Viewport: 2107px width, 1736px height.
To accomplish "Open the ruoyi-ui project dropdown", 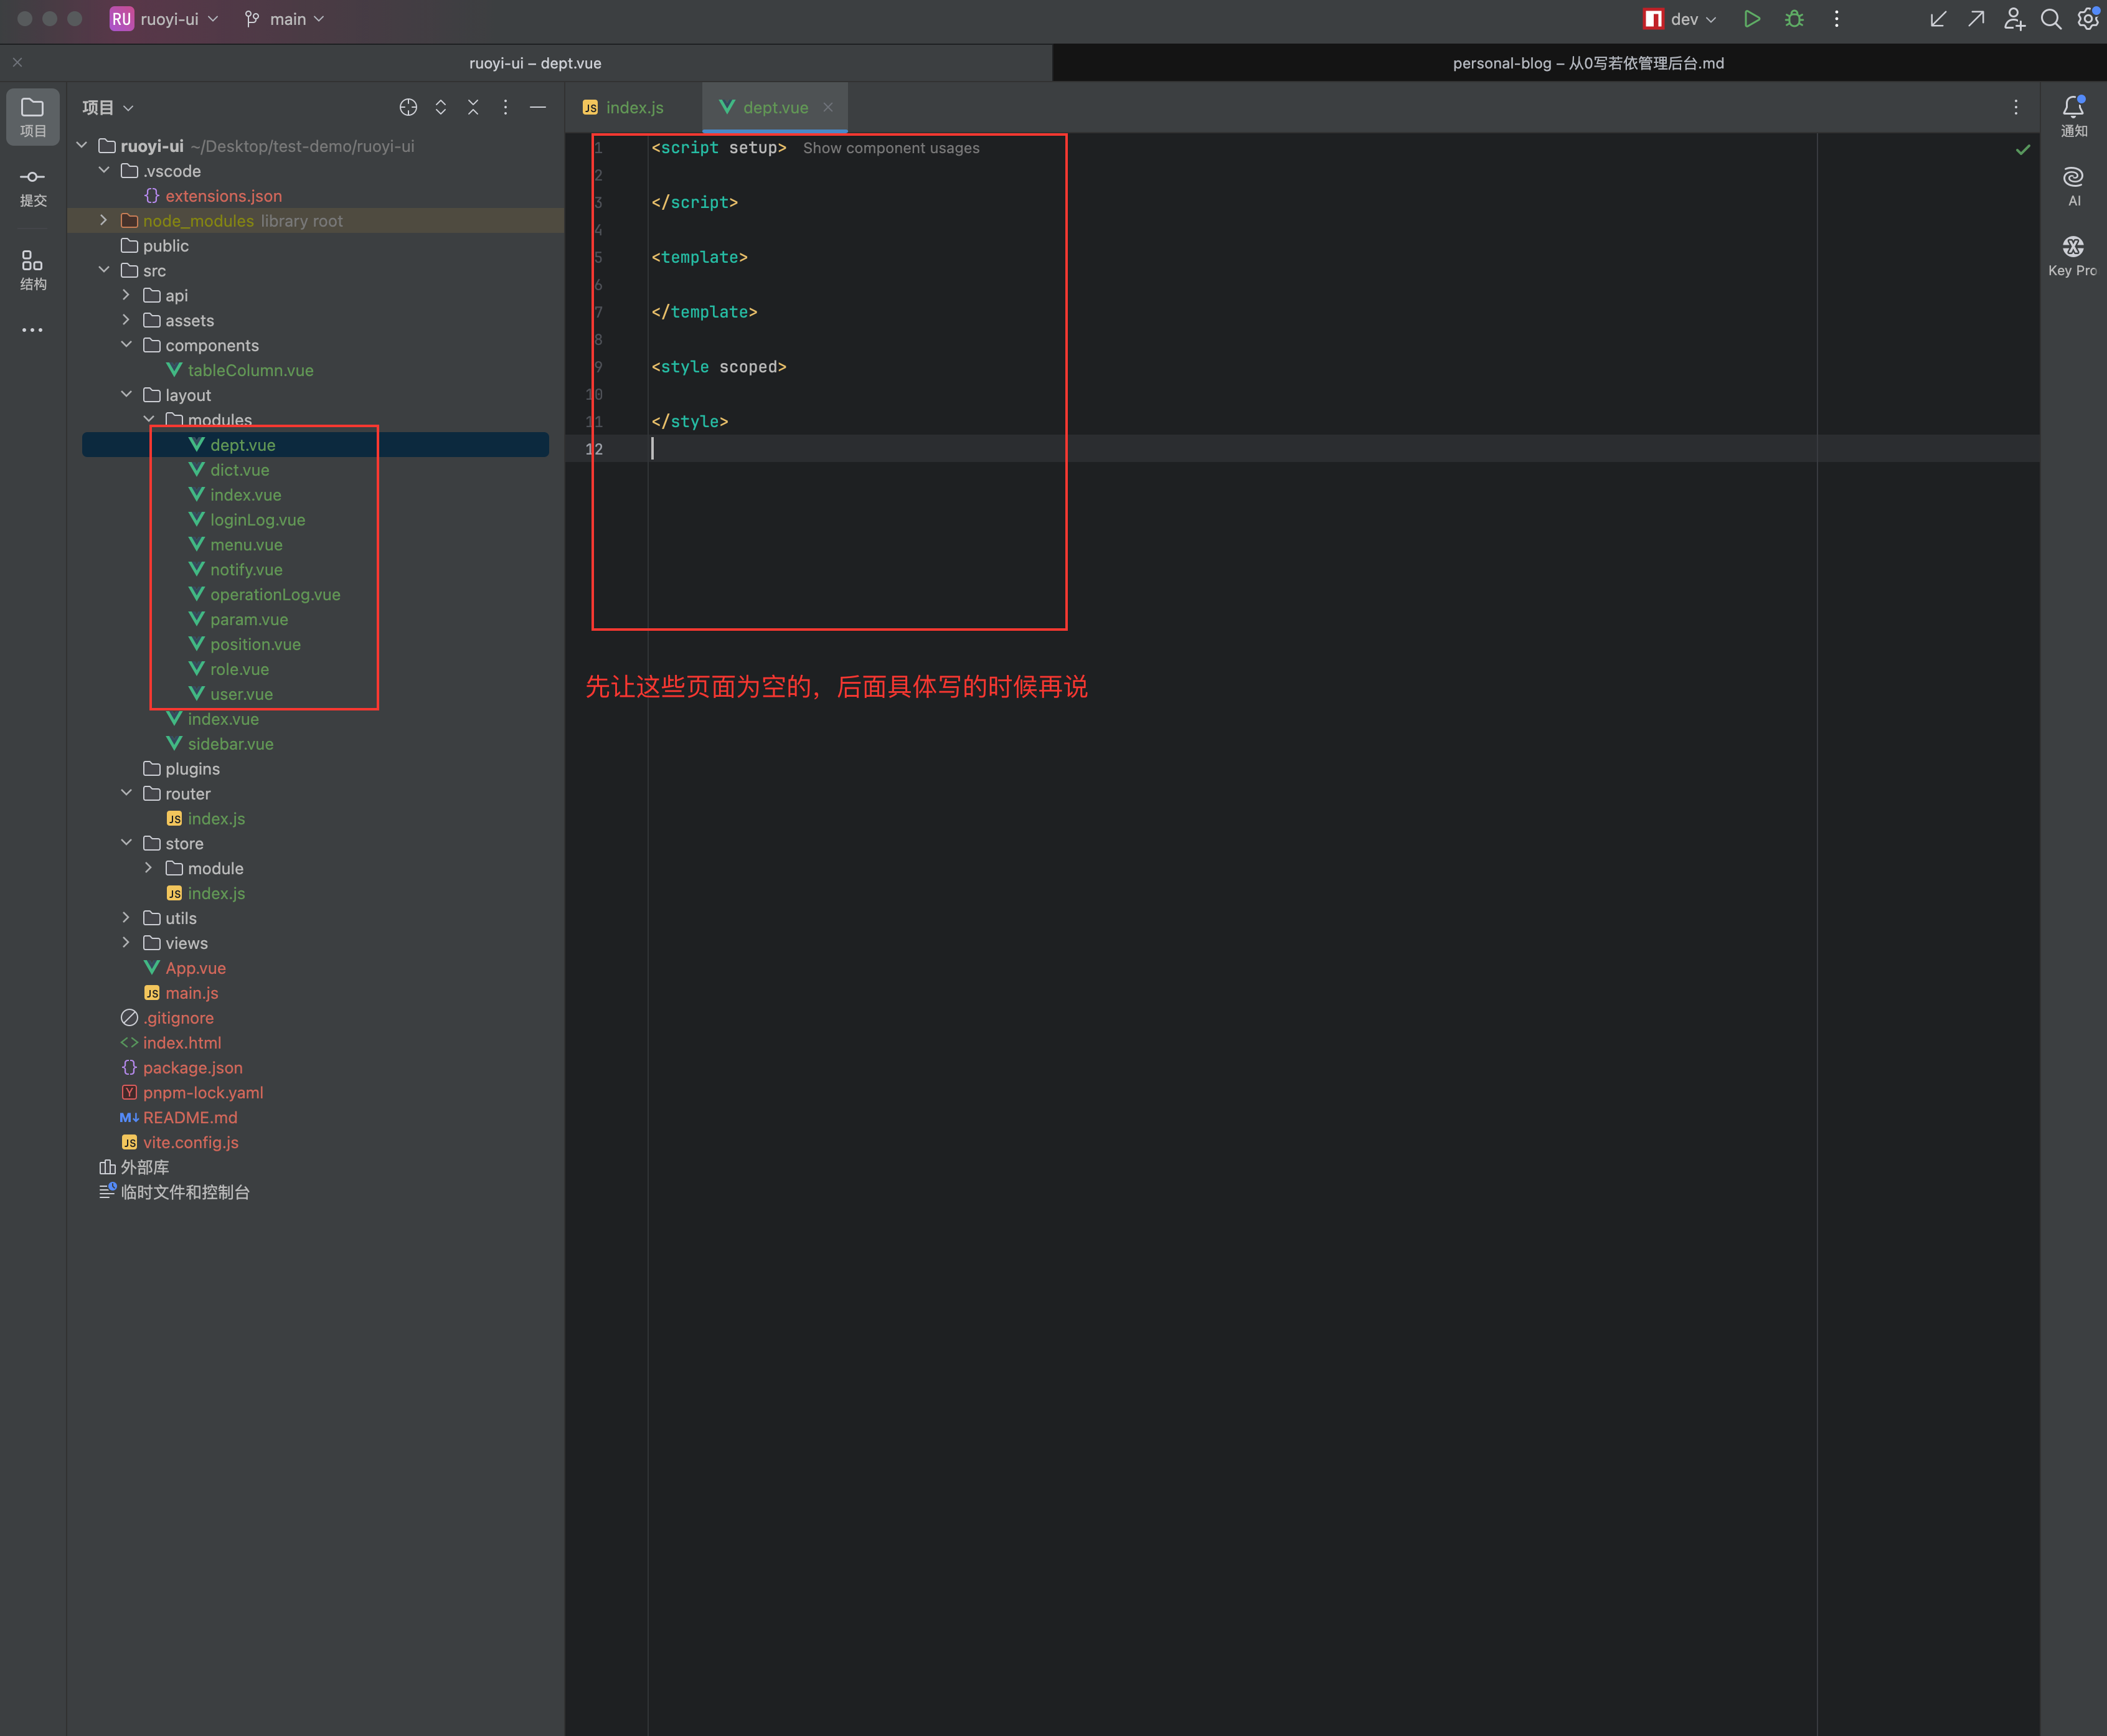I will 164,19.
